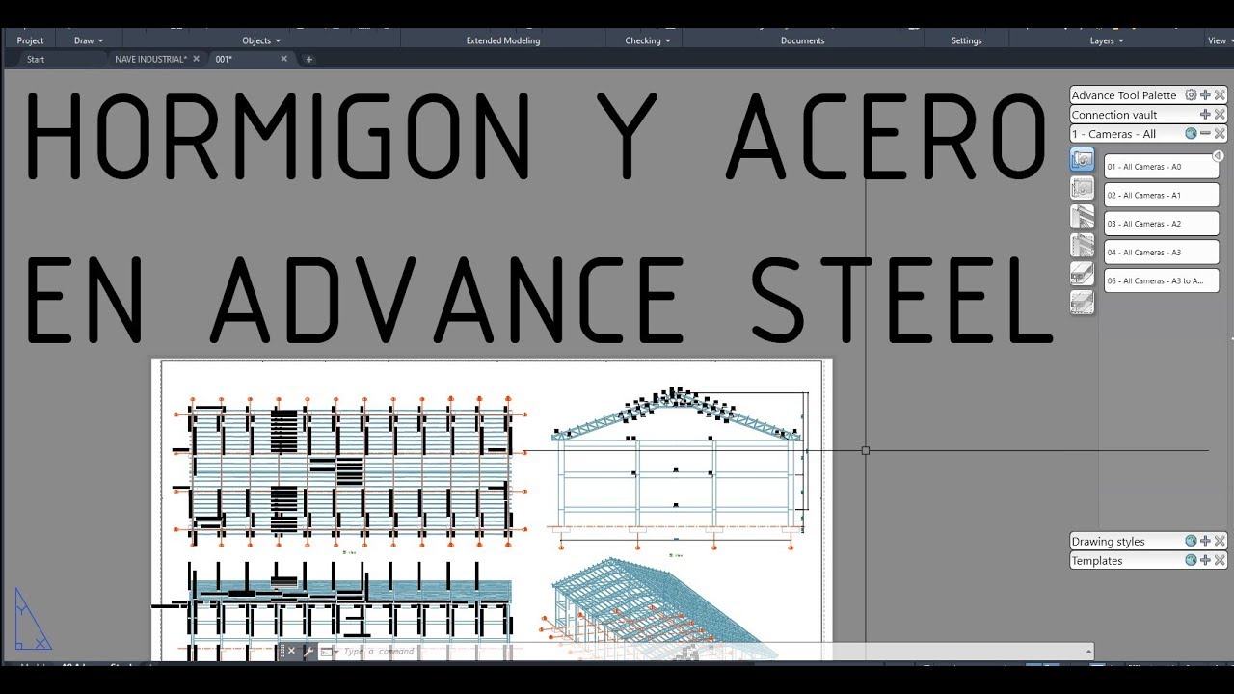Choose 03 - All Cameras - A2 style
The height and width of the screenshot is (694, 1234).
[1161, 224]
